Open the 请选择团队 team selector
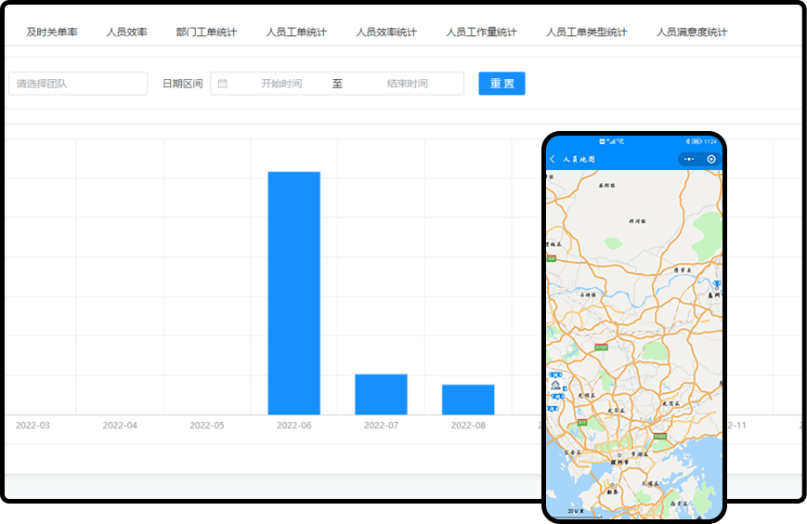 [78, 84]
